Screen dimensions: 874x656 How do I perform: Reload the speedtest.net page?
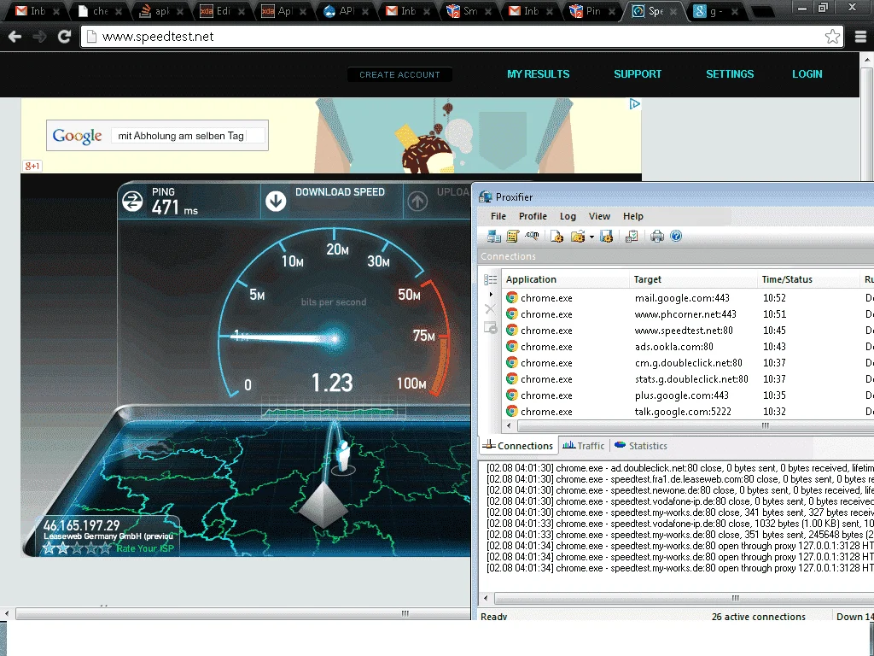click(x=65, y=36)
